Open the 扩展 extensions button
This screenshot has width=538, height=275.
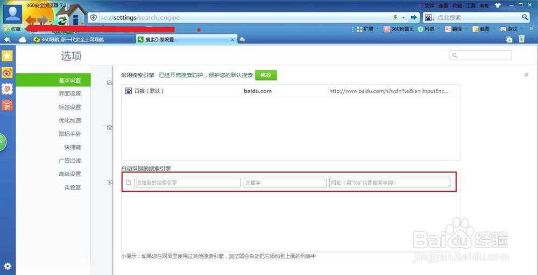[365, 29]
